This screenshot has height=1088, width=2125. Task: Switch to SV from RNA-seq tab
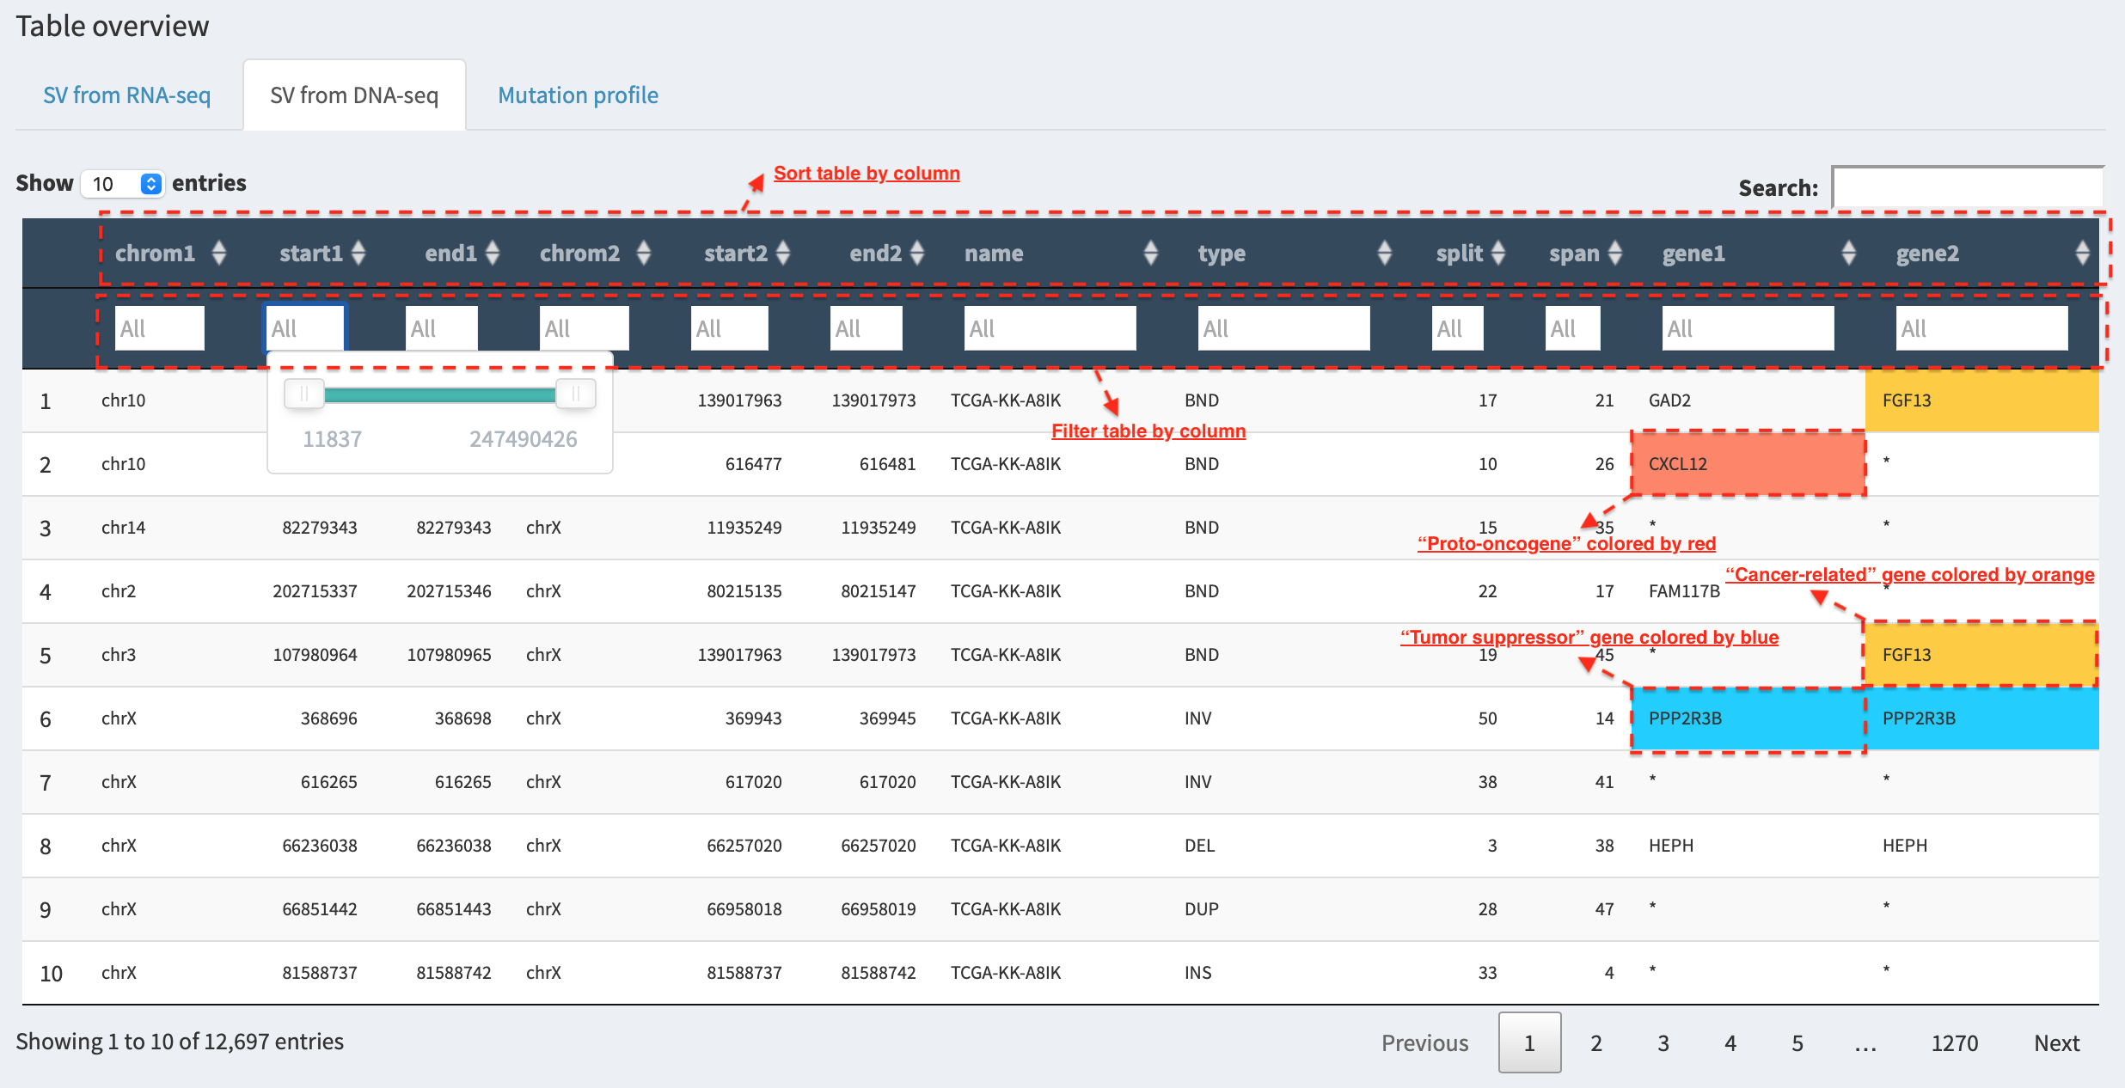tap(127, 95)
